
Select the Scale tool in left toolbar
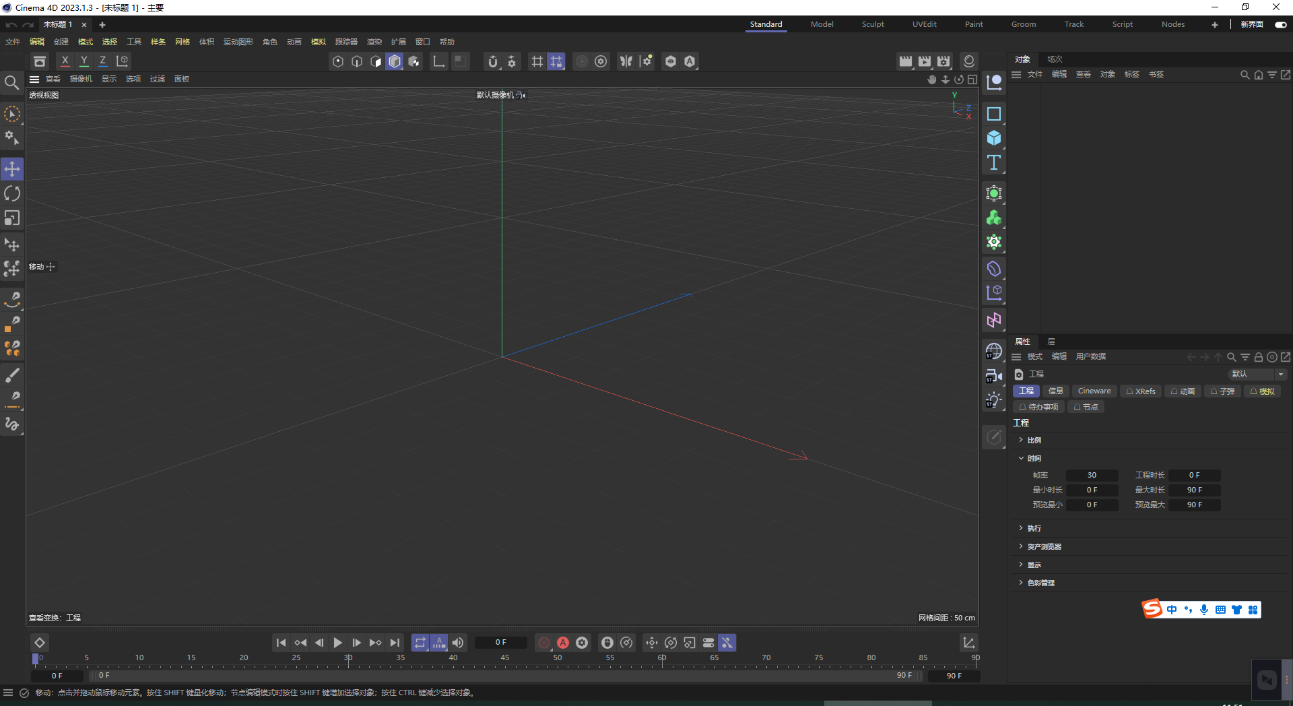tap(12, 218)
